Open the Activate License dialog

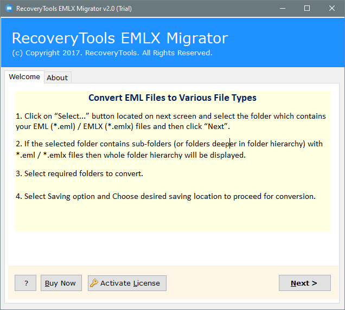[127, 283]
